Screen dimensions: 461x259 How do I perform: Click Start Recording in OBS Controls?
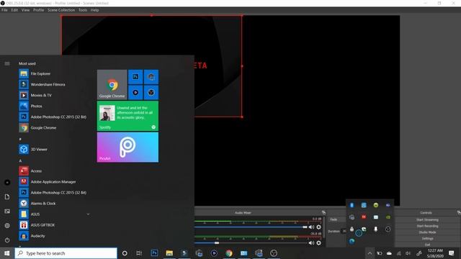pos(427,226)
